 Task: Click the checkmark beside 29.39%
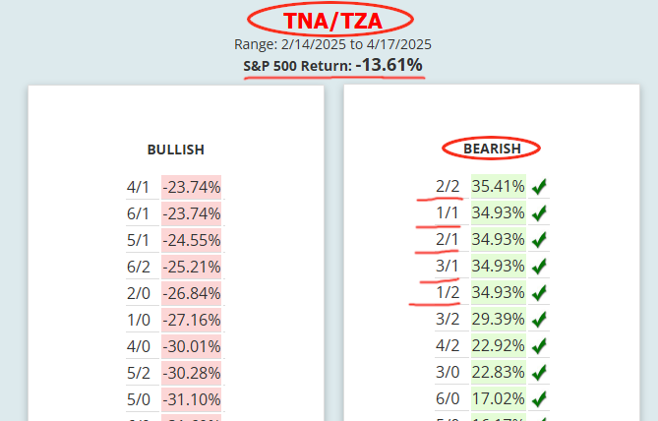coord(538,320)
